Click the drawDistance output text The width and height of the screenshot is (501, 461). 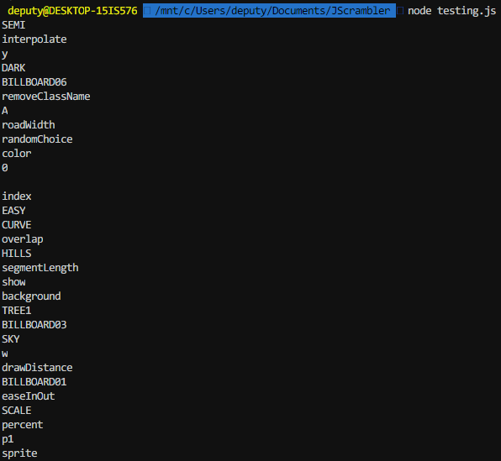click(x=37, y=368)
